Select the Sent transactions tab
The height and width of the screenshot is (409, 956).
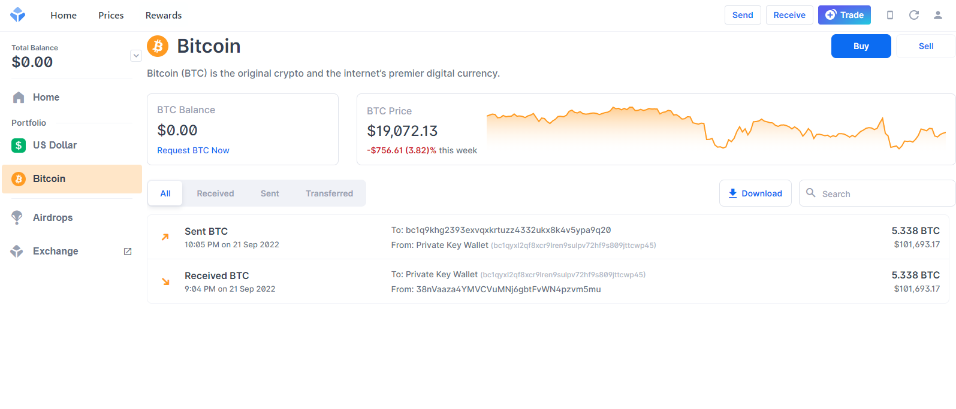(x=270, y=193)
